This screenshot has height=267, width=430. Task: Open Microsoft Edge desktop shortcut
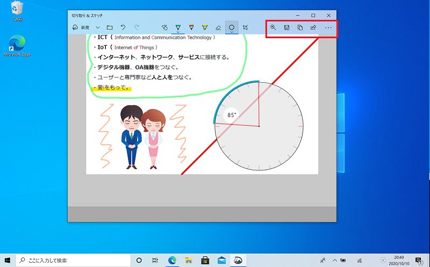coord(17,46)
